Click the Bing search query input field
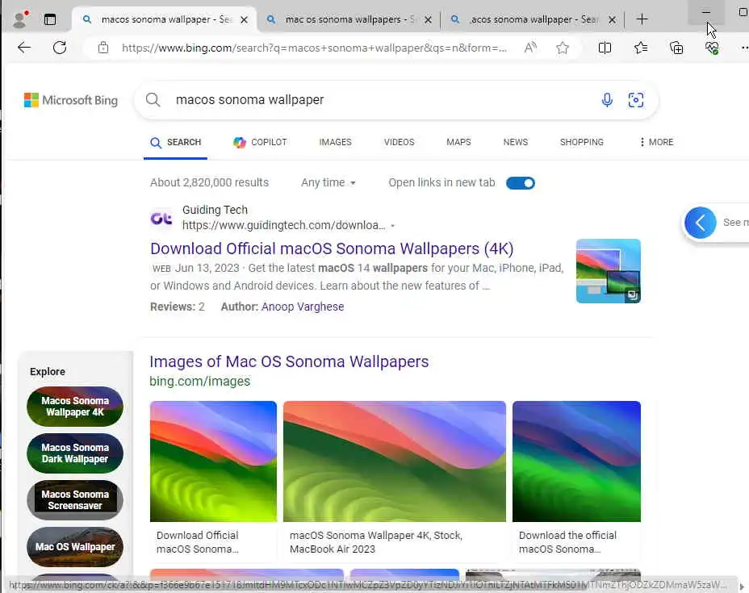 382,100
